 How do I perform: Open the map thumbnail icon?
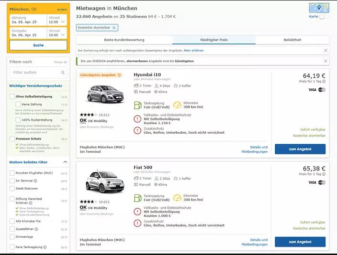point(319,8)
